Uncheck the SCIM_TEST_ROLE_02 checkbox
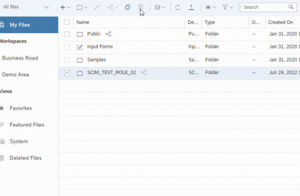300x196 pixels. (67, 73)
